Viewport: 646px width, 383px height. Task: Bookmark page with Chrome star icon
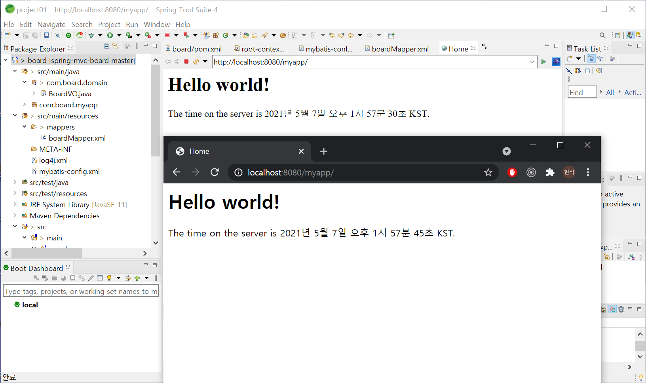(488, 172)
